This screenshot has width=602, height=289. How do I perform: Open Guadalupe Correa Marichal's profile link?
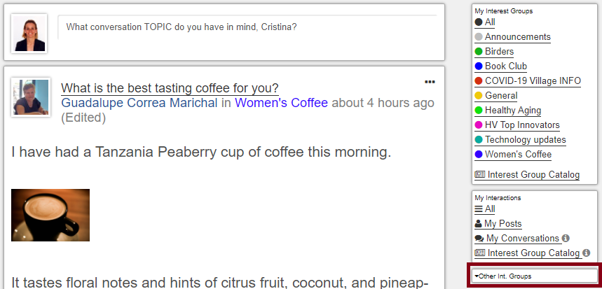click(x=139, y=103)
